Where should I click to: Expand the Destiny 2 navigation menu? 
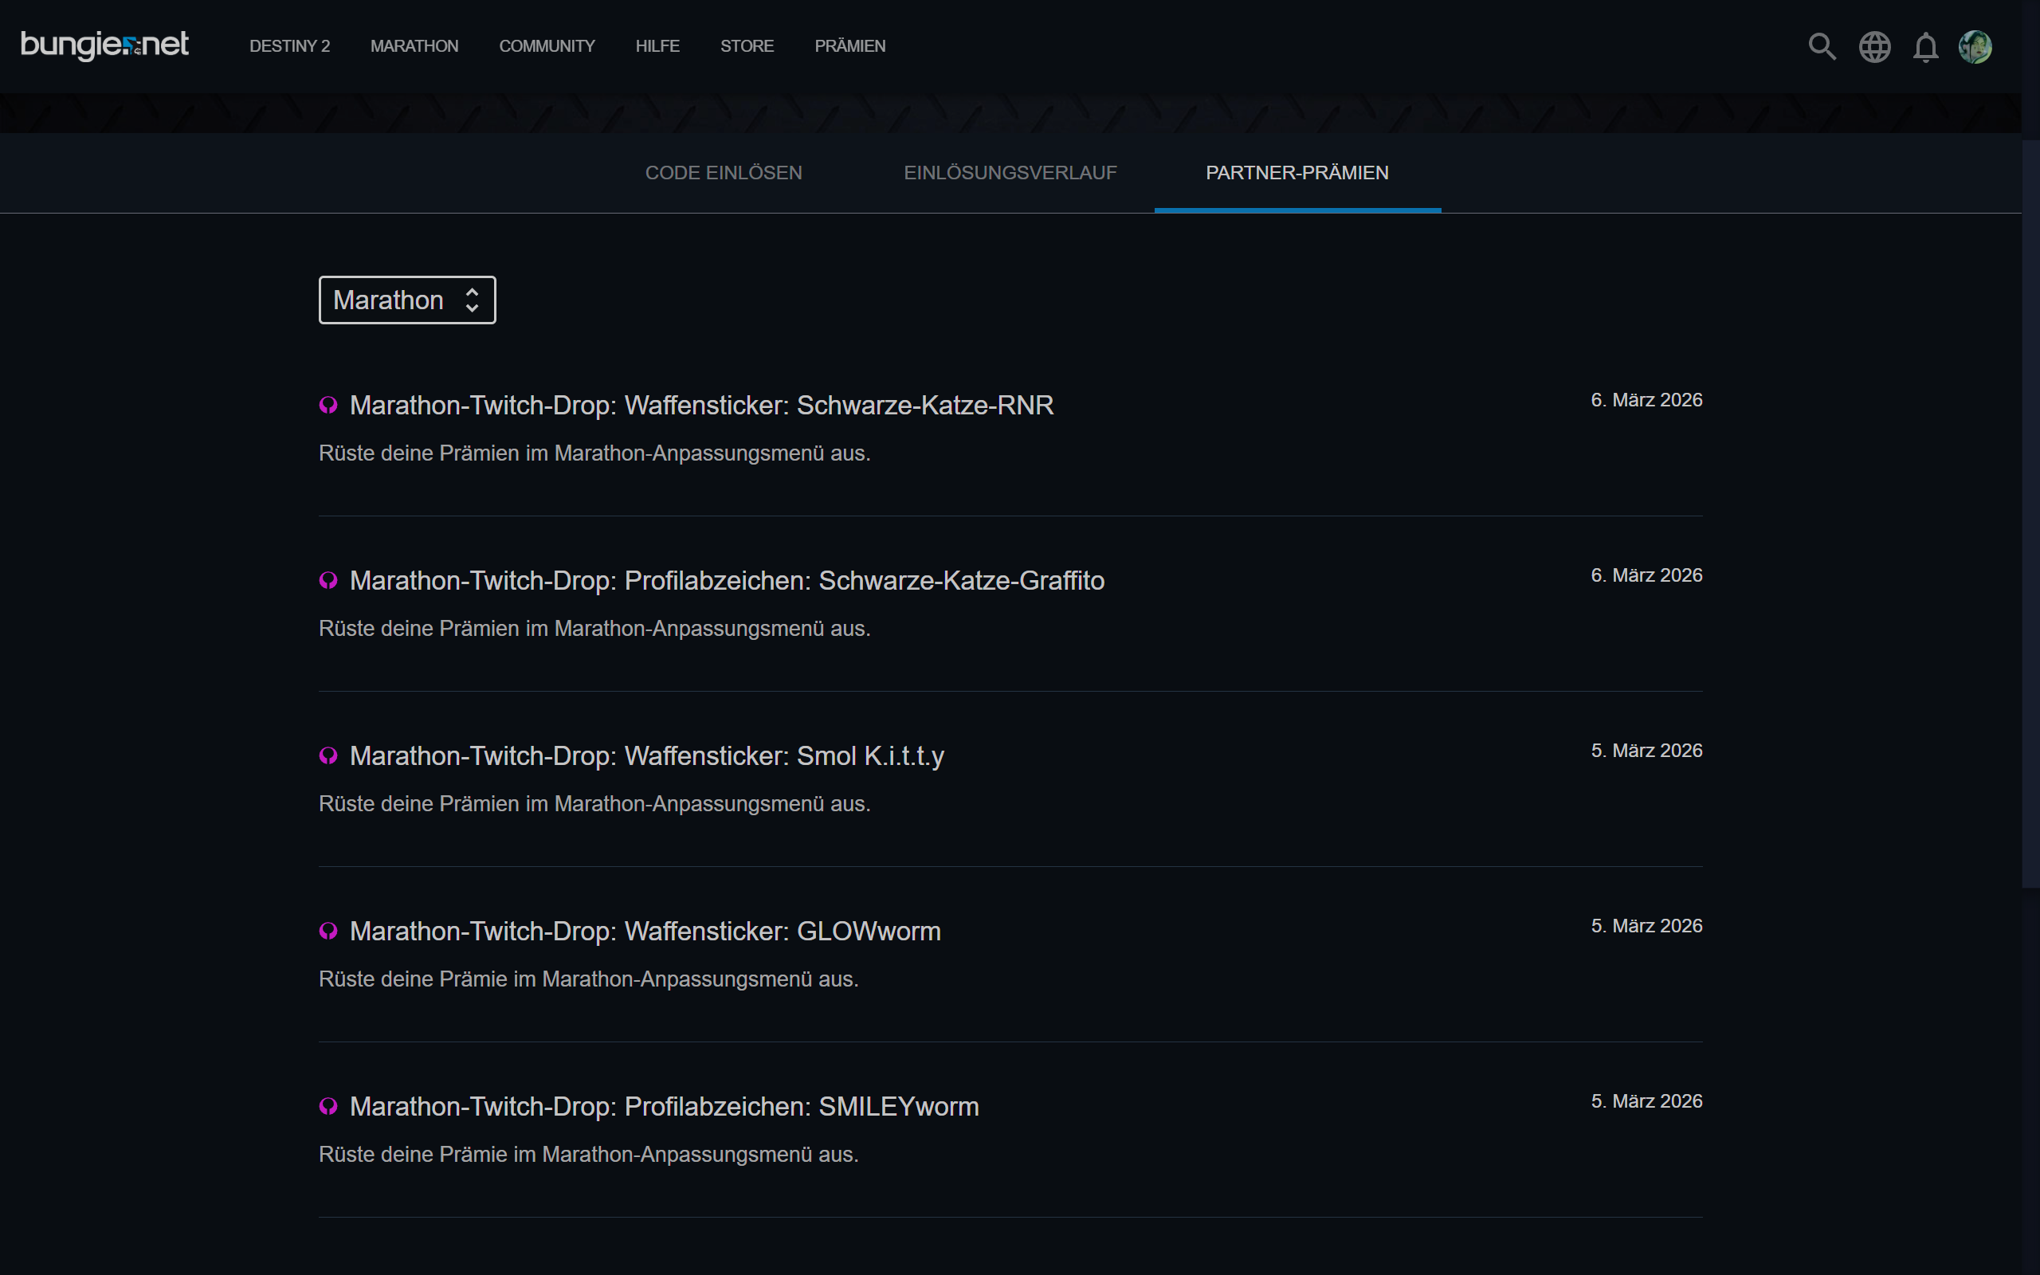click(x=289, y=46)
